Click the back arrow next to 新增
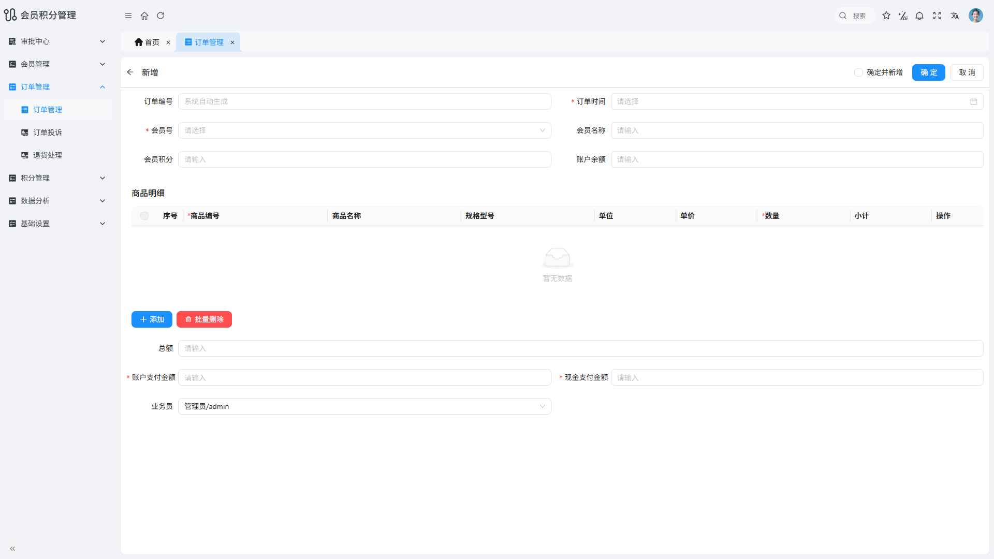Viewport: 994px width, 559px height. (130, 72)
